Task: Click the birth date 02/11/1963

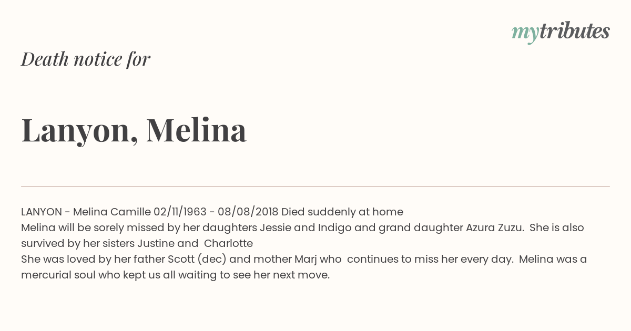Action: pyautogui.click(x=180, y=212)
